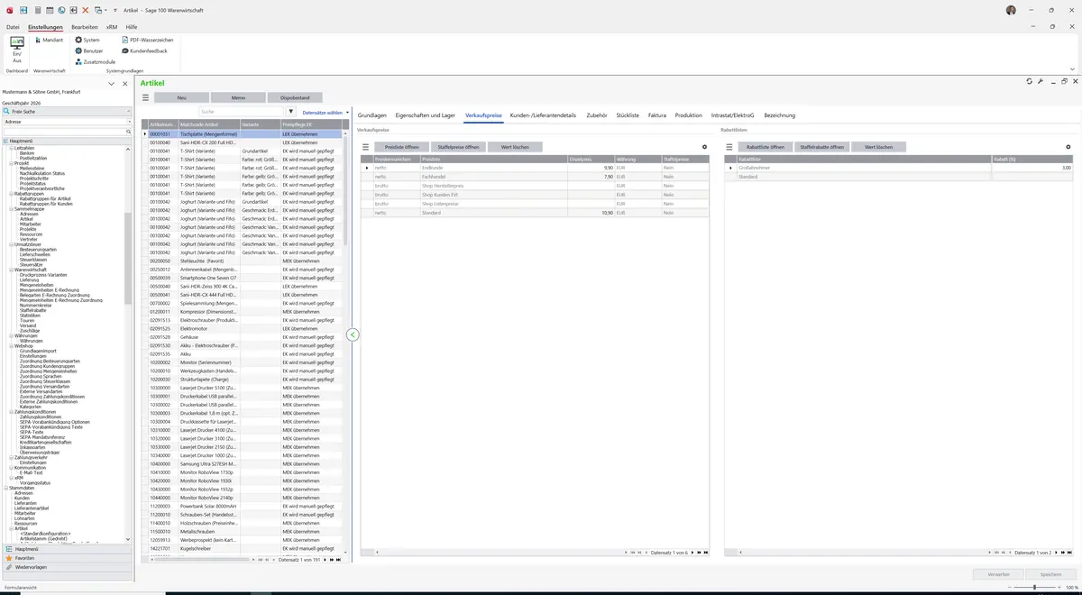This screenshot has height=595, width=1082.
Task: Open PDF-Wasserzeichen in the ribbon
Action: pos(147,40)
